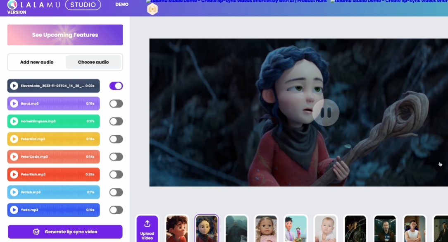The height and width of the screenshot is (242, 448).
Task: Disable the ElevenLabs audio toggle
Action: [116, 86]
